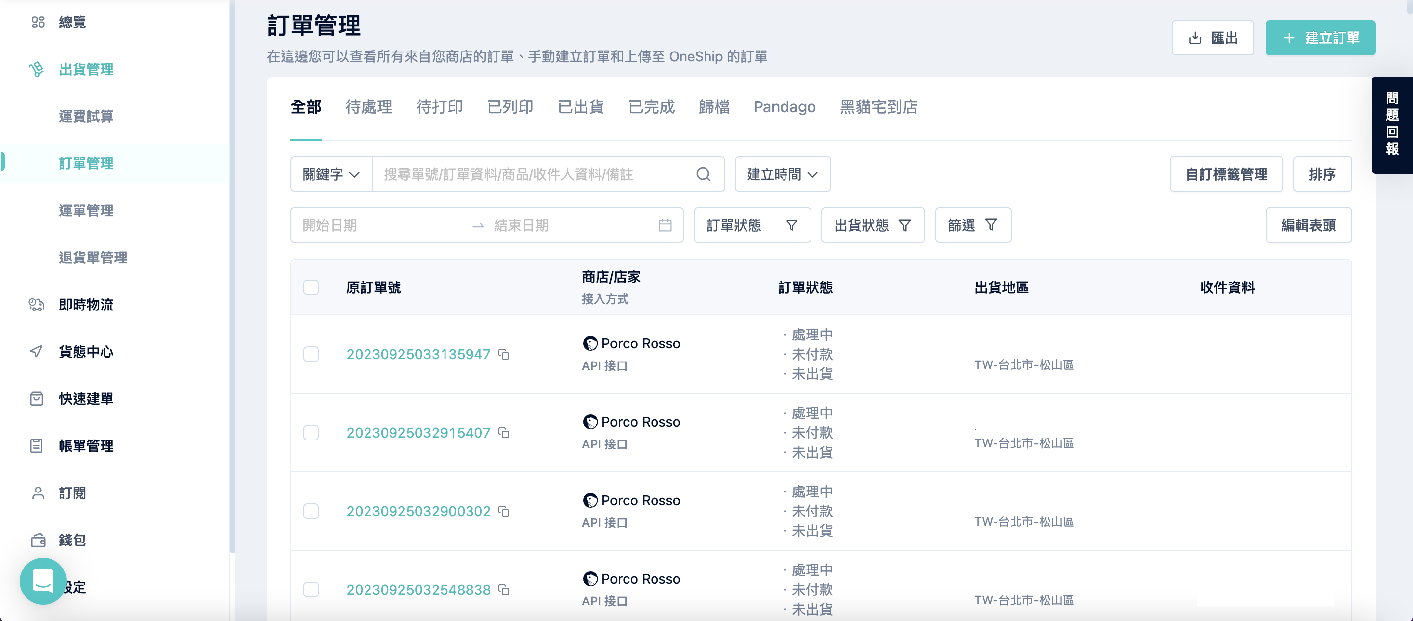1413x621 pixels.
Task: Open 自訂標籤管理 custom tag management
Action: (1226, 175)
